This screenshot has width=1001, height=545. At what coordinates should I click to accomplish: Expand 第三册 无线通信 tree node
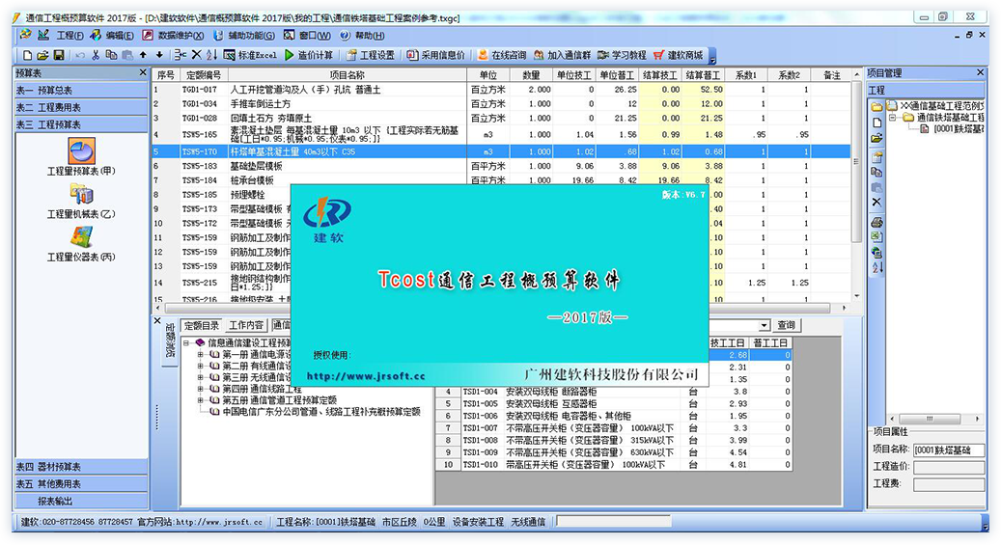pos(200,377)
